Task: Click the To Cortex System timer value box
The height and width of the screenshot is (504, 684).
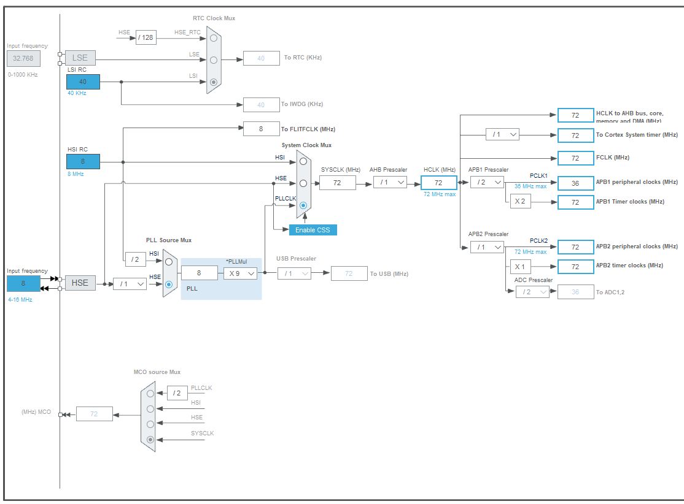Action: coord(576,136)
